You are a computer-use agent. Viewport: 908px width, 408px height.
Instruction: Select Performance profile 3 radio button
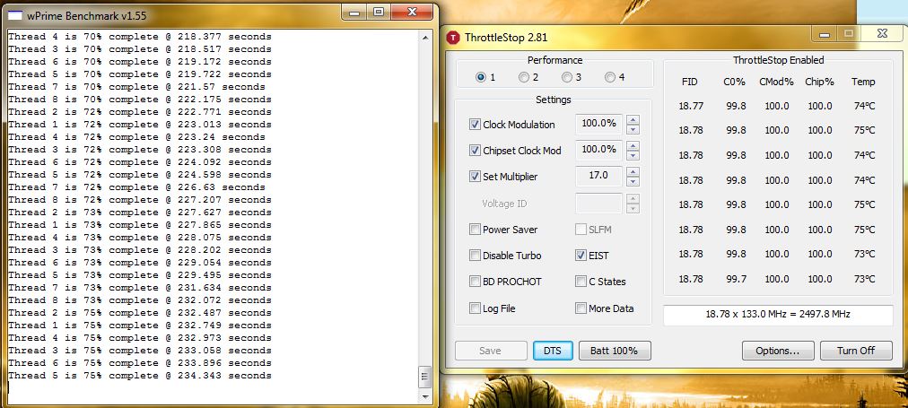567,77
